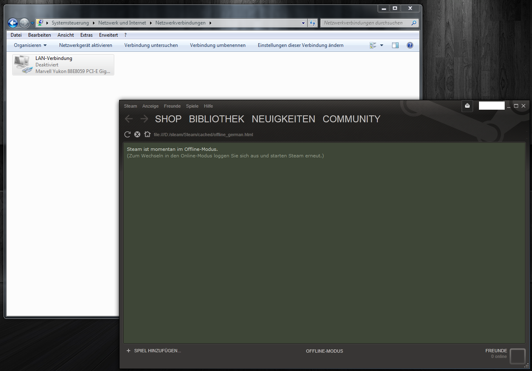Open the Freunde menu in Steam

[x=172, y=106]
